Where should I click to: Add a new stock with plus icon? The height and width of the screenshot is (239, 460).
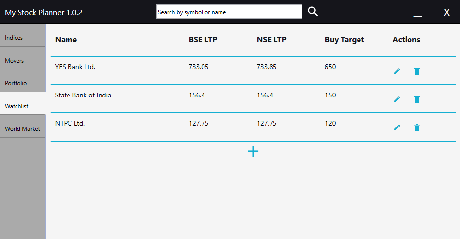coord(253,151)
